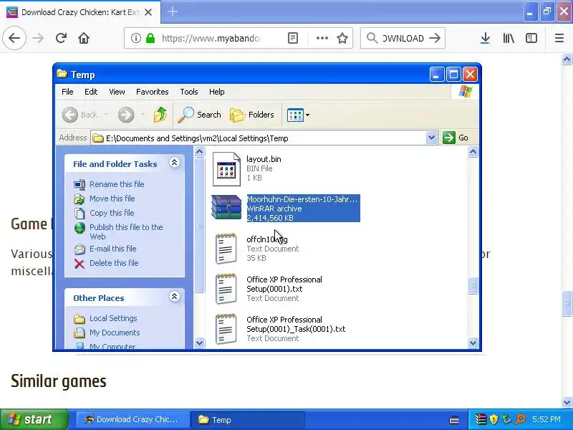Viewport: 573px width, 430px height.
Task: Click Copy this file
Action: [x=112, y=213]
